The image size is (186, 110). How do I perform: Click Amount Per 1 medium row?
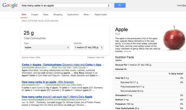click(149, 65)
